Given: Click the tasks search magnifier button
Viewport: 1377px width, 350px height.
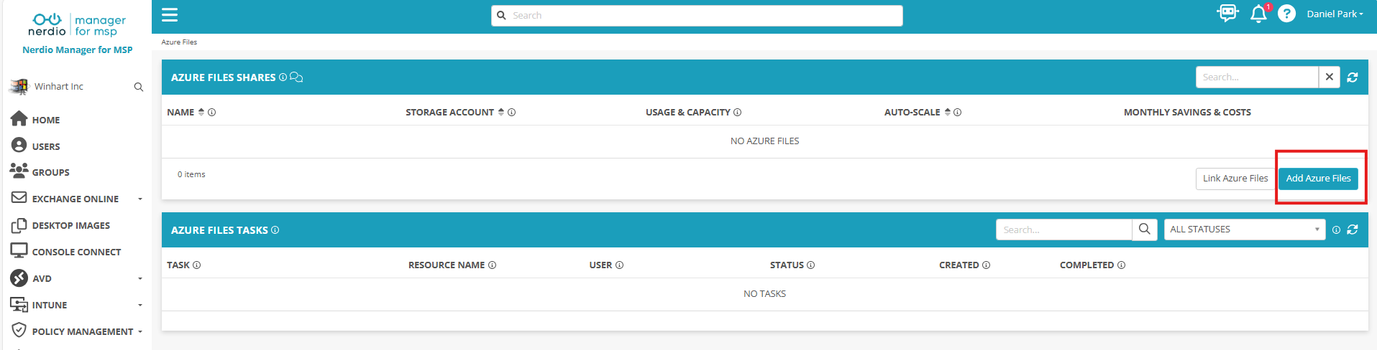Looking at the screenshot, I should [1145, 230].
